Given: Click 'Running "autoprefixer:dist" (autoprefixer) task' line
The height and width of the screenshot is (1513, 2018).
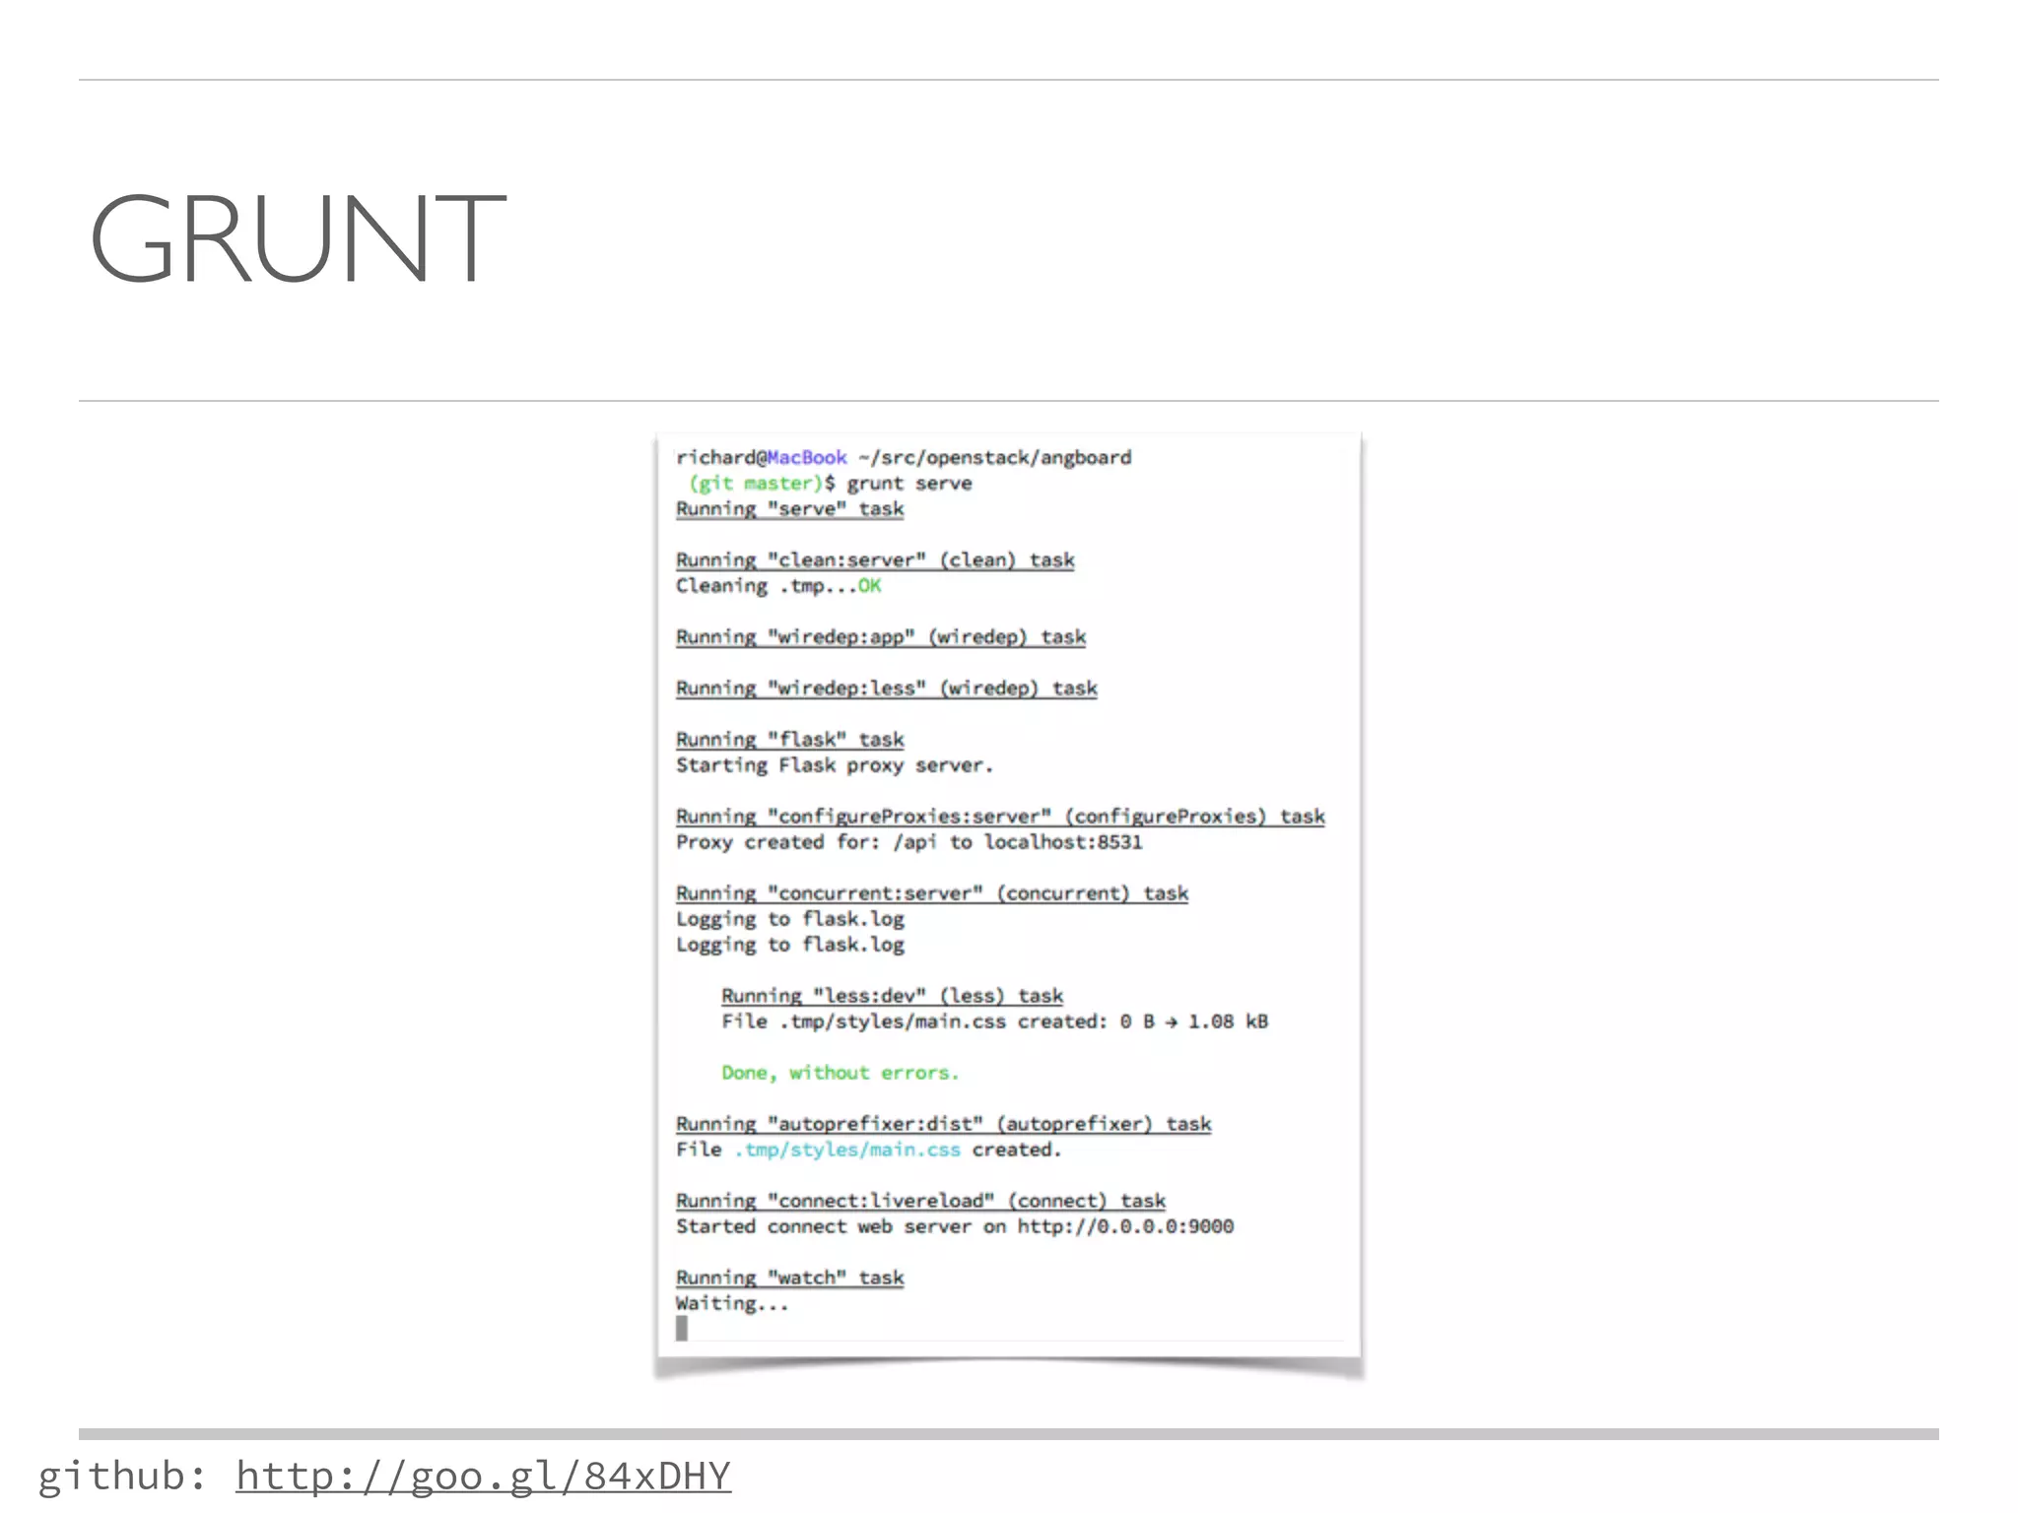Looking at the screenshot, I should (x=944, y=1123).
